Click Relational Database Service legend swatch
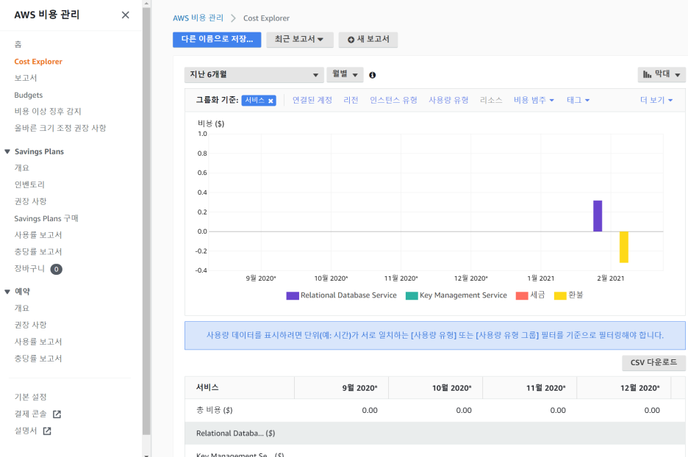The image size is (688, 457). click(293, 295)
